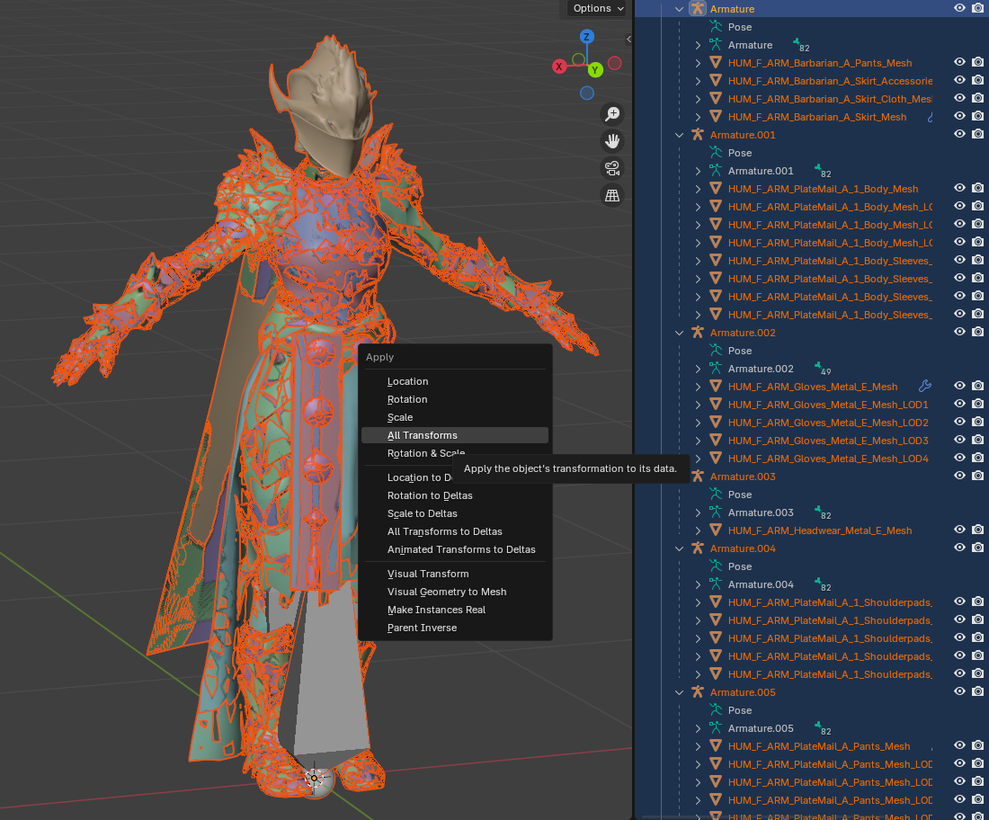Click the green Y axis on the gizmo
989x820 pixels.
click(x=595, y=70)
